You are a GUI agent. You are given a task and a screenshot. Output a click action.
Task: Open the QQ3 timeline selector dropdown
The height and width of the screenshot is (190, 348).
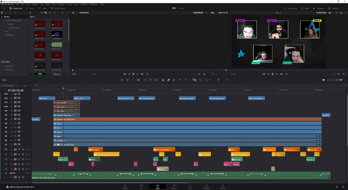[x=31, y=85]
